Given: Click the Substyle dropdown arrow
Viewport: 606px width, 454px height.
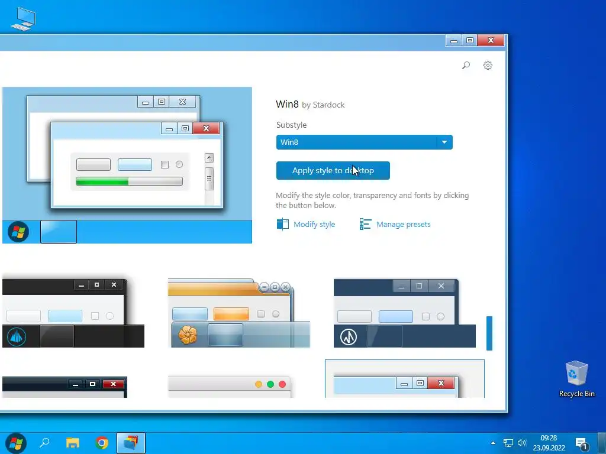Looking at the screenshot, I should [444, 142].
